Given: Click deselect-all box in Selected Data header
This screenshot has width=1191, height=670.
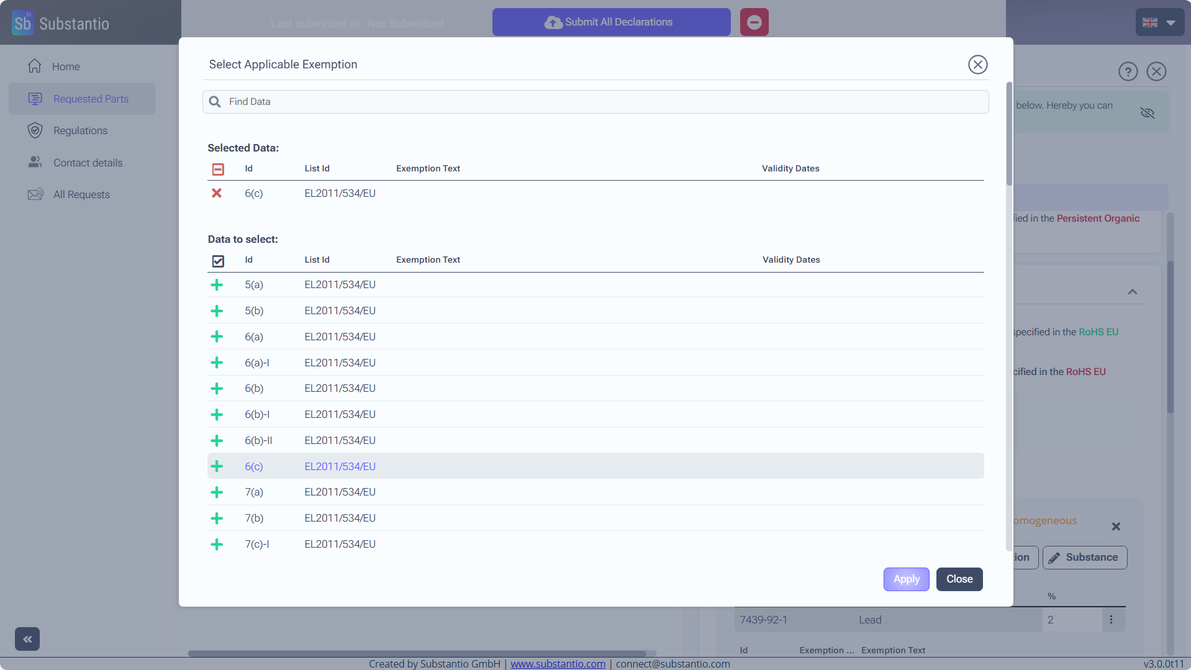Looking at the screenshot, I should pyautogui.click(x=218, y=169).
